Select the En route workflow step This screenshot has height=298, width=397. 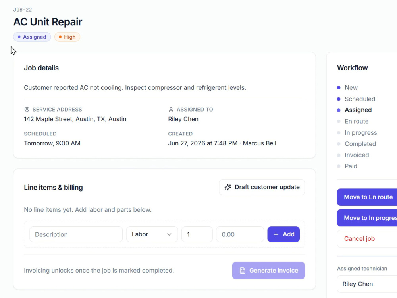(x=357, y=121)
